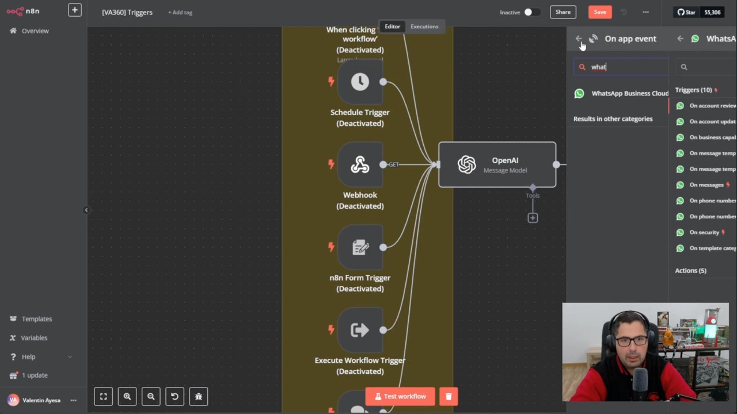The height and width of the screenshot is (414, 737).
Task: Select the n8n Form Trigger node icon
Action: [x=360, y=247]
